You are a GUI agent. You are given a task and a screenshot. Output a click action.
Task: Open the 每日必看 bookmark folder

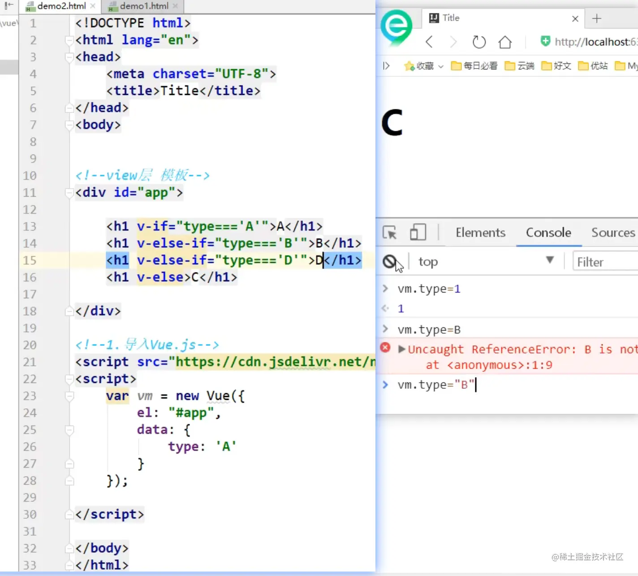474,66
